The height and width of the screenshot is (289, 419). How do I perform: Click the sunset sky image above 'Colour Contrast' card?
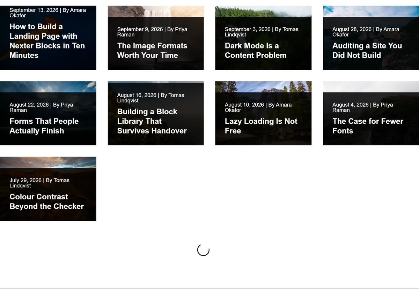pos(48,162)
